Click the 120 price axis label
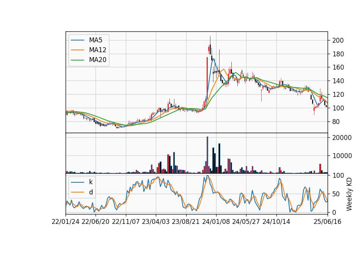The image size is (364, 261). [338, 95]
